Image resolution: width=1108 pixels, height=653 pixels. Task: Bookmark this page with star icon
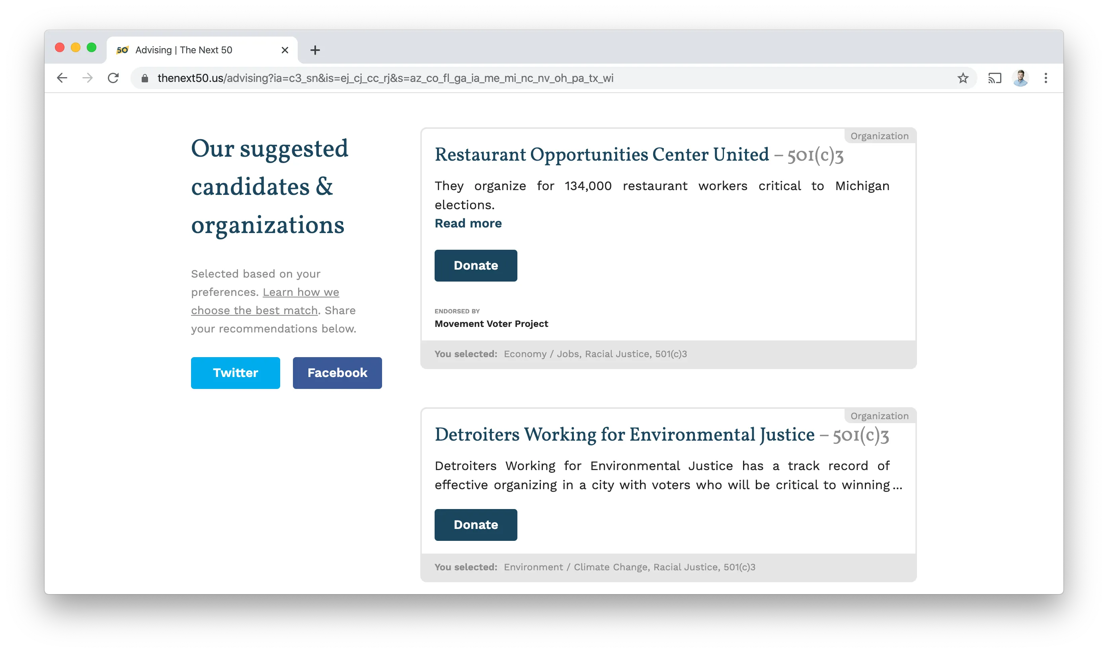pyautogui.click(x=963, y=78)
